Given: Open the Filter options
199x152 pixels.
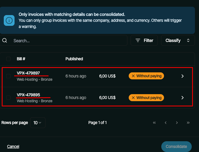Looking at the screenshot, I should (144, 40).
